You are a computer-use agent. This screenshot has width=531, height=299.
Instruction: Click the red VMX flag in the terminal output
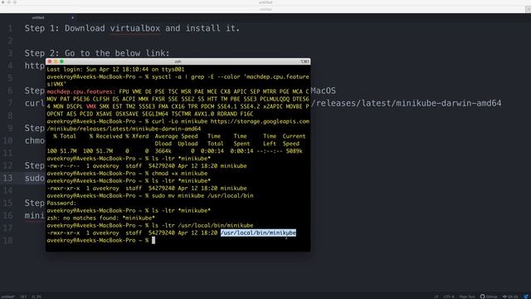coord(91,106)
